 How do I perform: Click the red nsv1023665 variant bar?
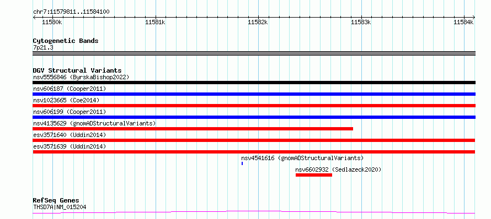pyautogui.click(x=254, y=106)
